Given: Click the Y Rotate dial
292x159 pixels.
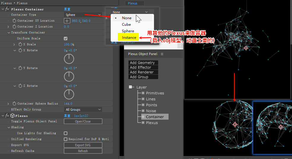Looking at the screenshot, I should (69, 76).
